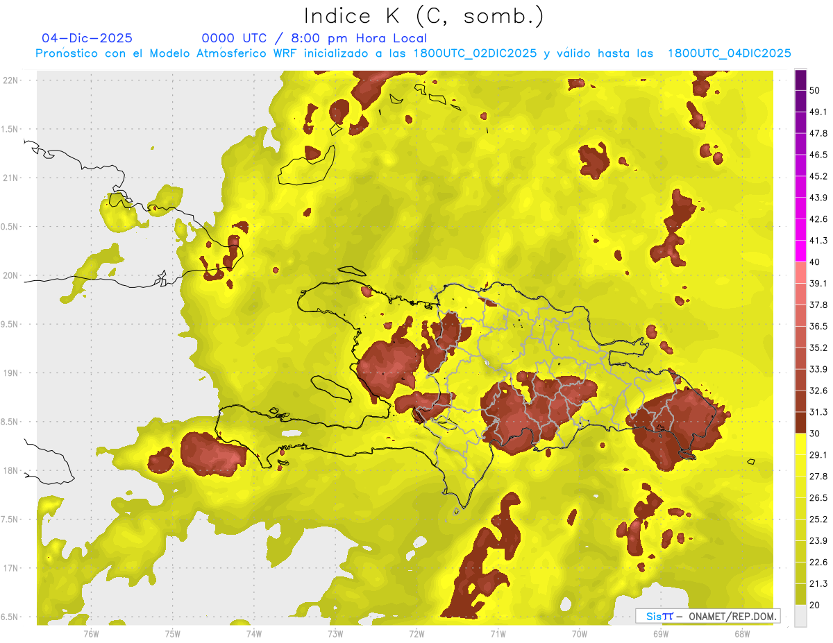This screenshot has width=833, height=643.
Task: Click the latitude label '19N'
Action: pos(11,372)
